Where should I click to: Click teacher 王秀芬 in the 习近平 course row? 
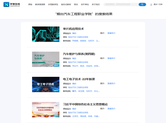[x=75, y=116]
